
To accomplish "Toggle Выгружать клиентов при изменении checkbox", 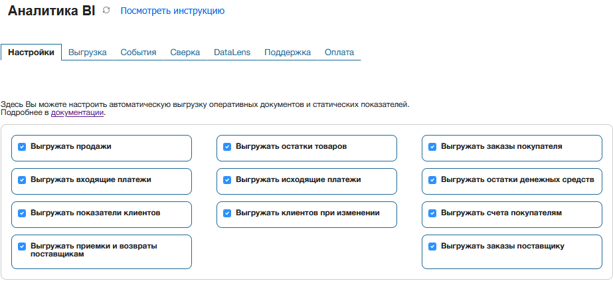I will point(227,213).
